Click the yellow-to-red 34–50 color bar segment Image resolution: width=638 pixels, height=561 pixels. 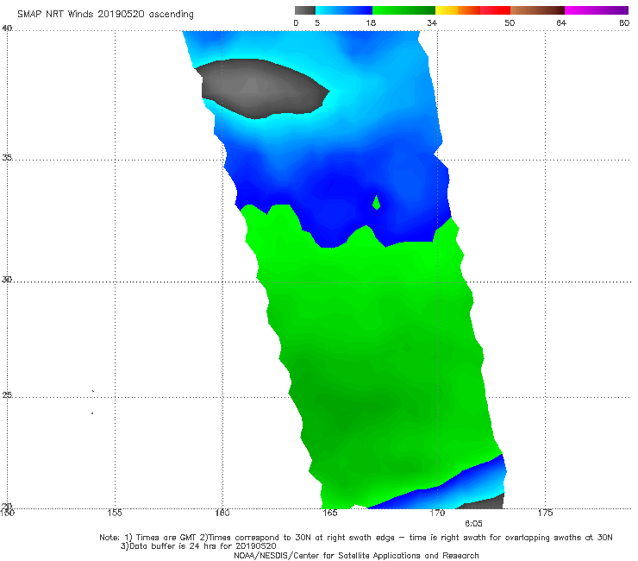[x=472, y=10]
